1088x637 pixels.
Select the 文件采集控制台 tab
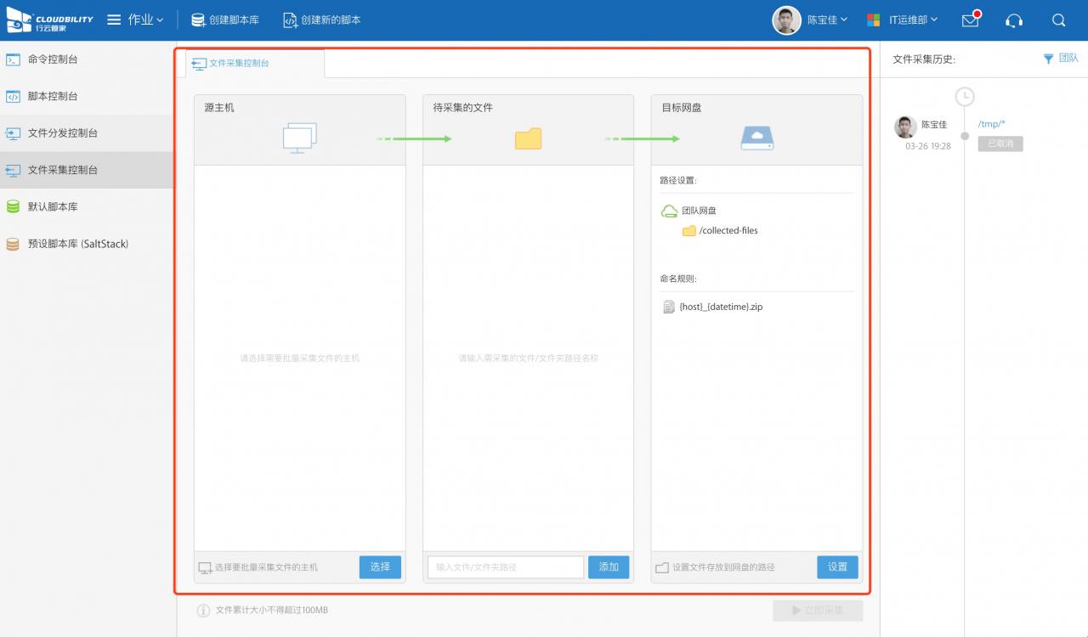coord(239,63)
